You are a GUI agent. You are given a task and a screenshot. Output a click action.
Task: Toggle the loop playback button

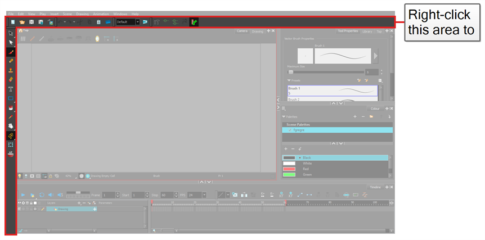click(x=42, y=194)
